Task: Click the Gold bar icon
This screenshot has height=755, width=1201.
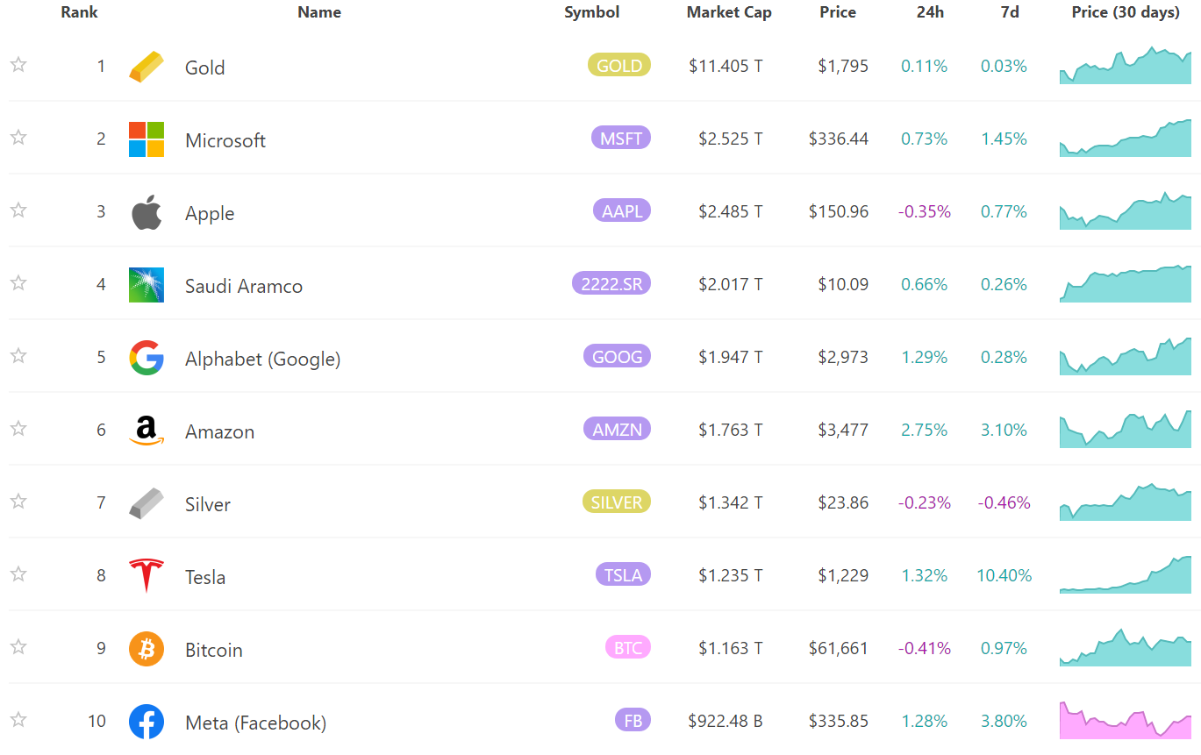Action: (x=146, y=68)
